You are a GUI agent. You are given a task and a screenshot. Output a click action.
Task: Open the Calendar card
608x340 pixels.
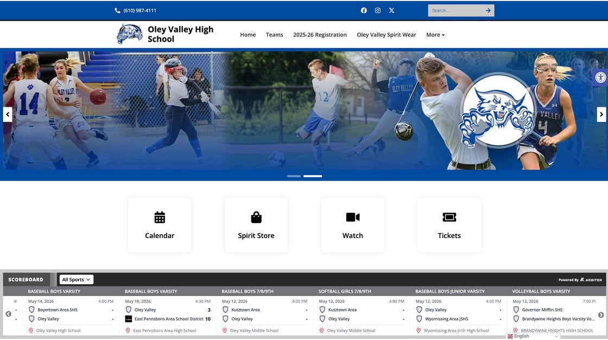coord(160,226)
